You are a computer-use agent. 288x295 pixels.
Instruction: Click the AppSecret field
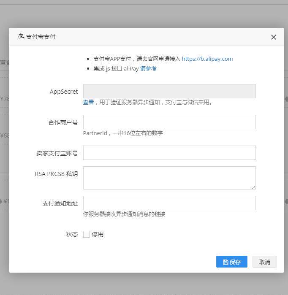169,91
